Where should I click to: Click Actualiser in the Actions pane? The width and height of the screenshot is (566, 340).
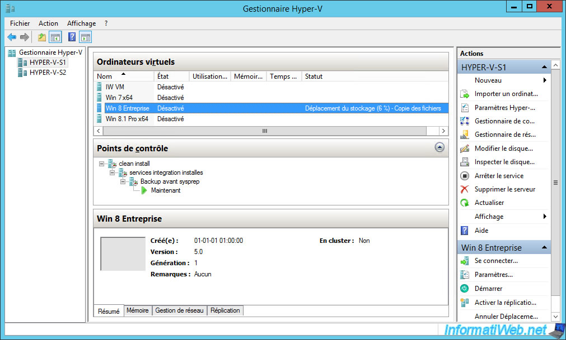point(489,203)
